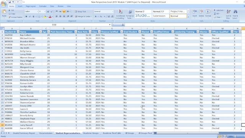
Task: Click the Clear button in Editing group
Action: (x=218, y=17)
